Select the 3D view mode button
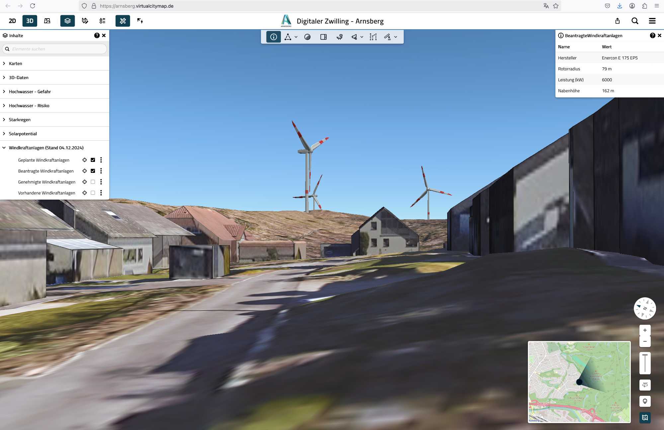Image resolution: width=664 pixels, height=430 pixels. (x=30, y=21)
